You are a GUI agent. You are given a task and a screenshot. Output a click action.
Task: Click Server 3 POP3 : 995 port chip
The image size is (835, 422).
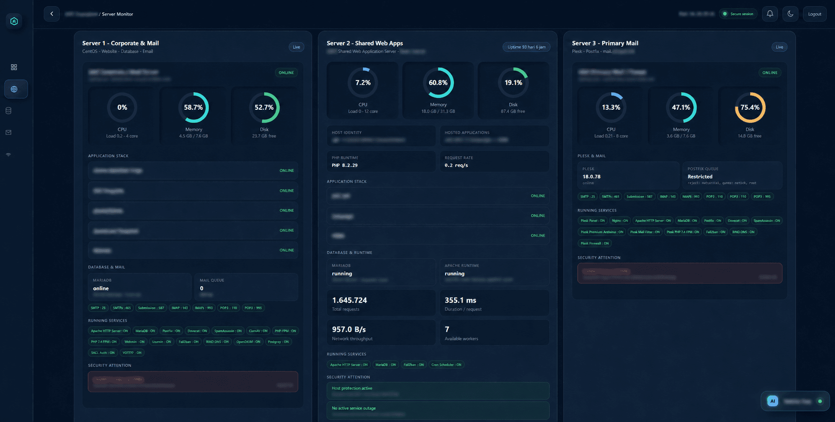(762, 196)
